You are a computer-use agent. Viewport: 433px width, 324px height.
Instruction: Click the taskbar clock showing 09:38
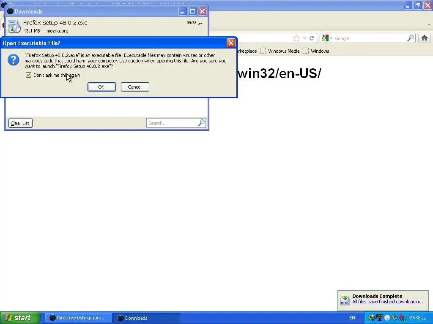pyautogui.click(x=418, y=318)
